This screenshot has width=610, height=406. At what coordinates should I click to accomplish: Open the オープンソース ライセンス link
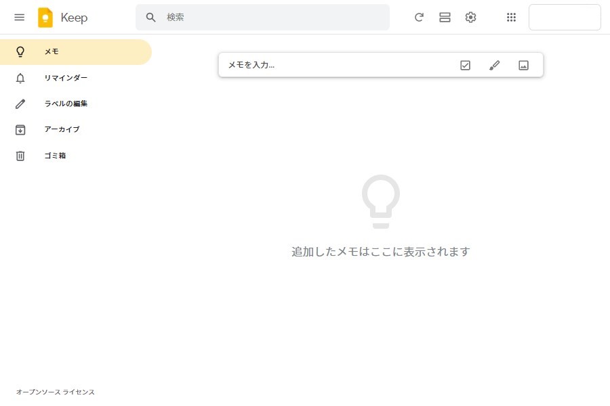click(56, 392)
